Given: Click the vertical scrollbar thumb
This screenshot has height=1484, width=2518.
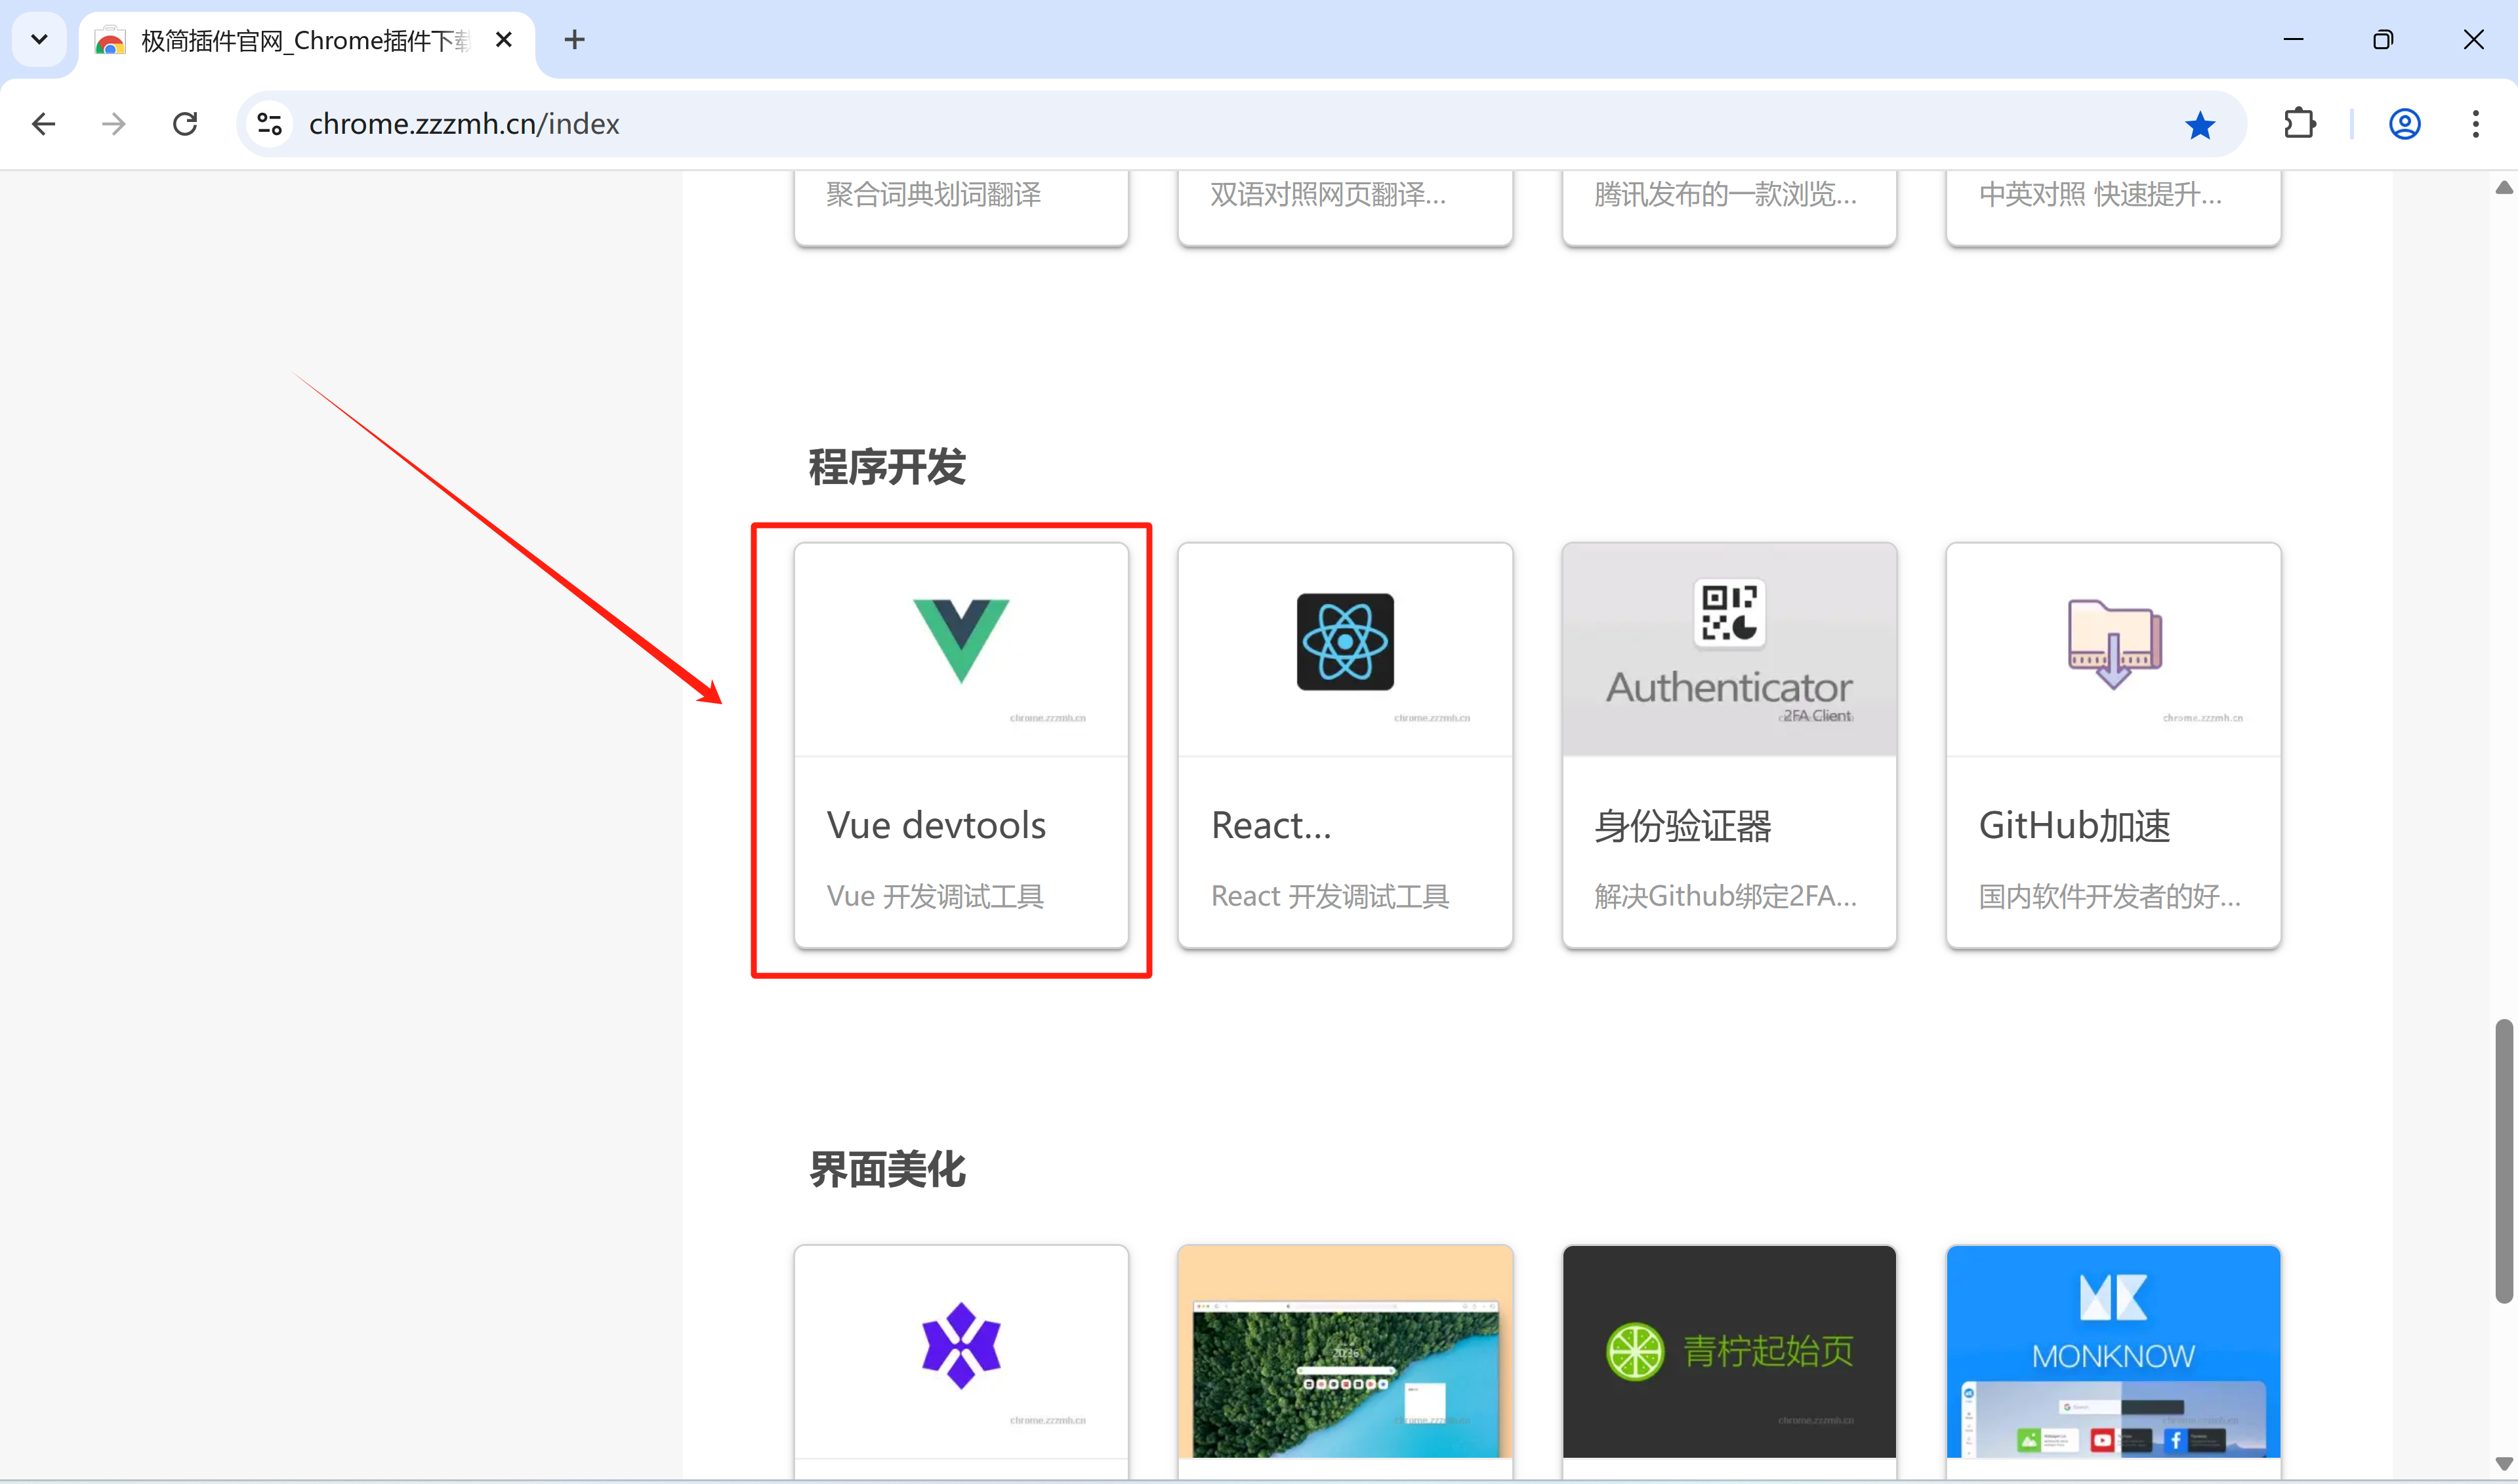Looking at the screenshot, I should coord(2503,1160).
